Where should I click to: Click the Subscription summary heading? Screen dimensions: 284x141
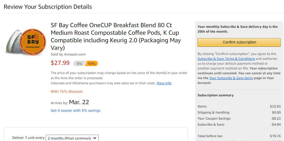click(216, 95)
